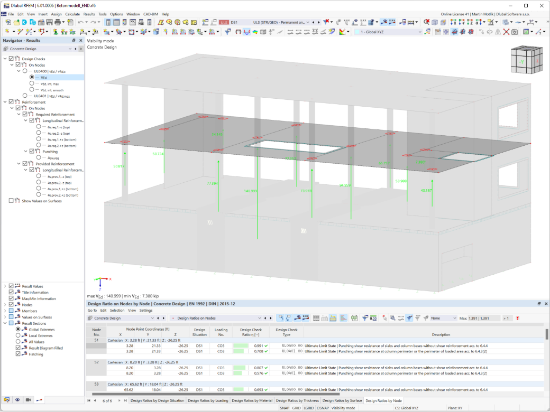The height and width of the screenshot is (412, 550).
Task: Click the eye views icon in navigator footer
Action: click(17, 400)
